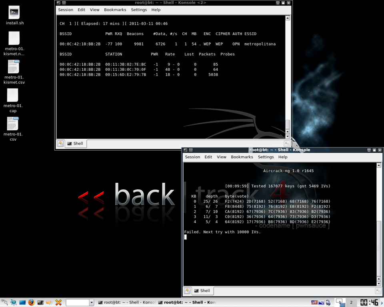Click tab-close icon in Konsole <2> tab bar
Screen dimensions: 384x307
point(287,144)
